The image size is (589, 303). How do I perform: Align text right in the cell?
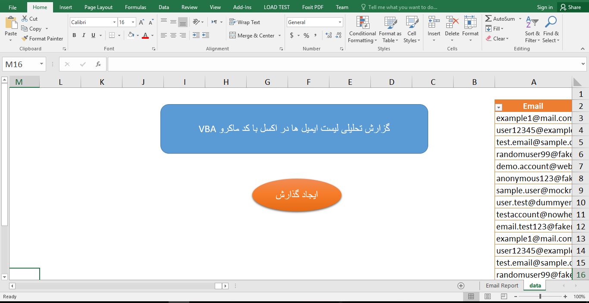183,35
